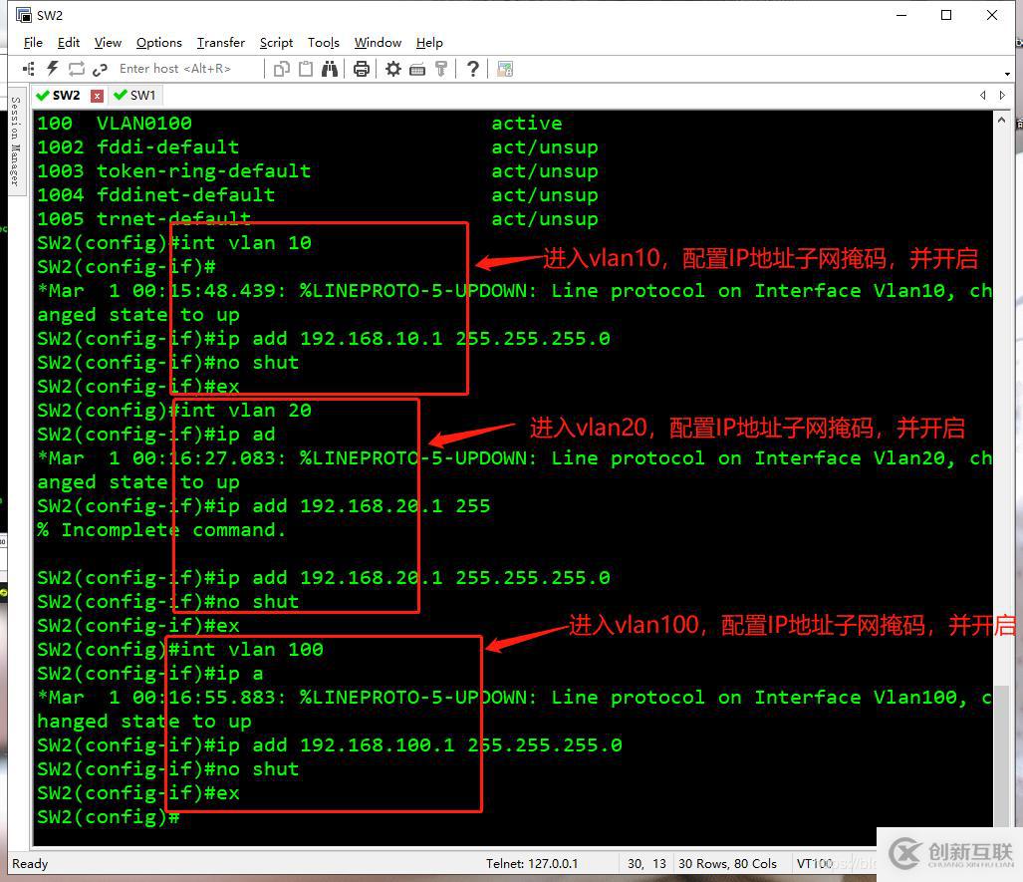Click 'Telnet: 127.0.0.1' in status bar
This screenshot has height=882, width=1023.
click(532, 863)
